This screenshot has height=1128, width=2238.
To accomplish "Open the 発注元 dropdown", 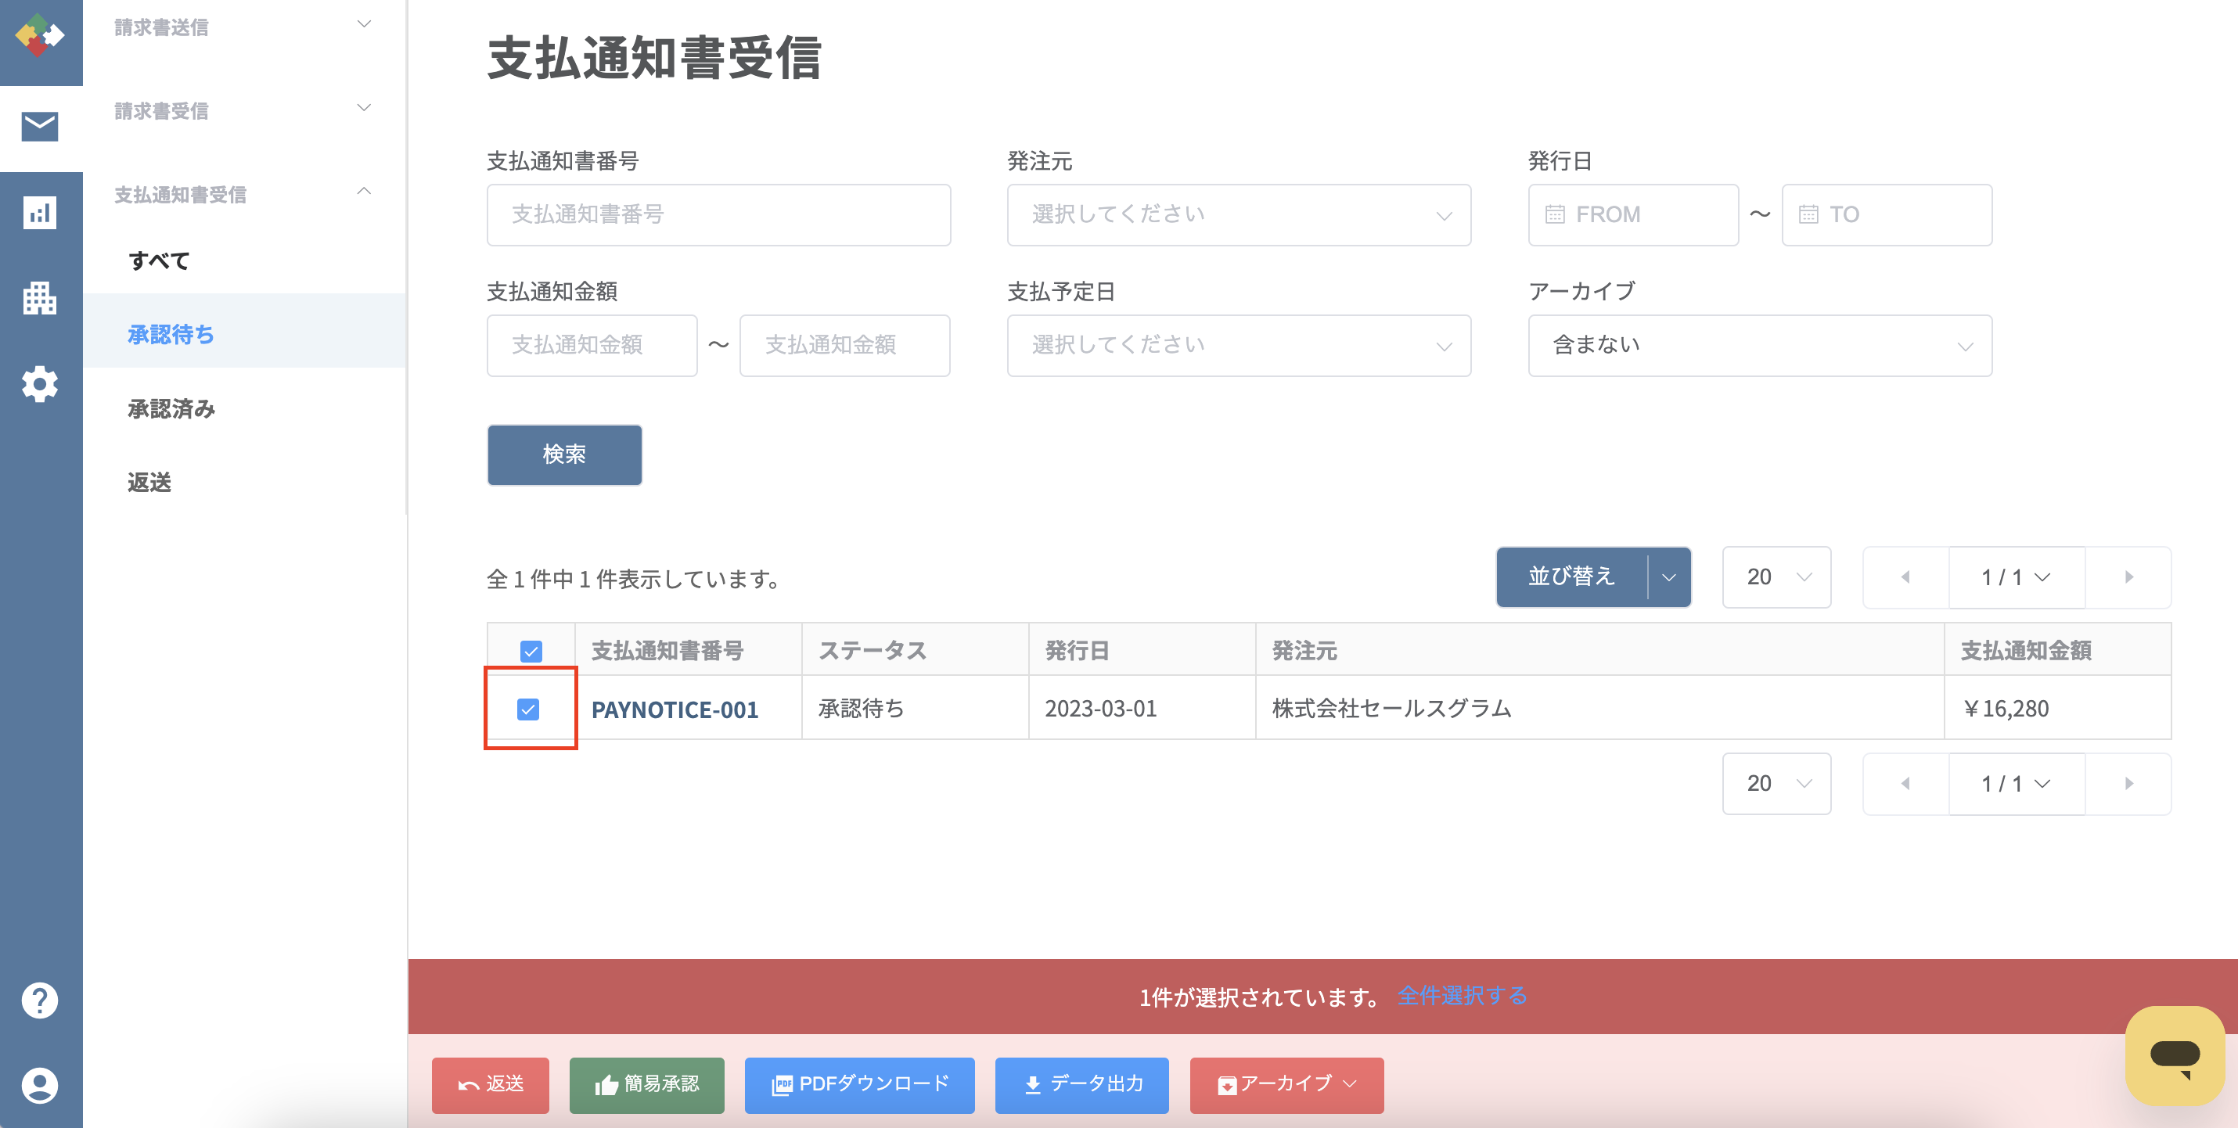I will pos(1239,214).
